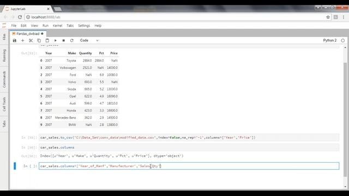Screen dimensions: 349x196
Task: View site information icon in address bar
Action: [x=28, y=17]
